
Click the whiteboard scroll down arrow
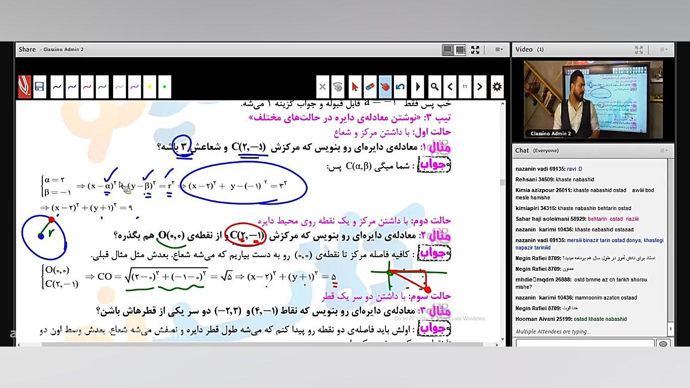(502, 339)
